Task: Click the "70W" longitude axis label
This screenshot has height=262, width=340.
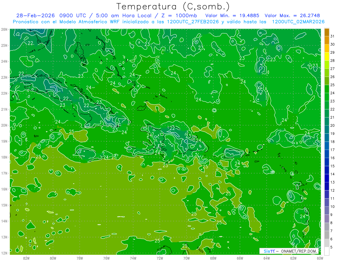Action: click(186, 258)
